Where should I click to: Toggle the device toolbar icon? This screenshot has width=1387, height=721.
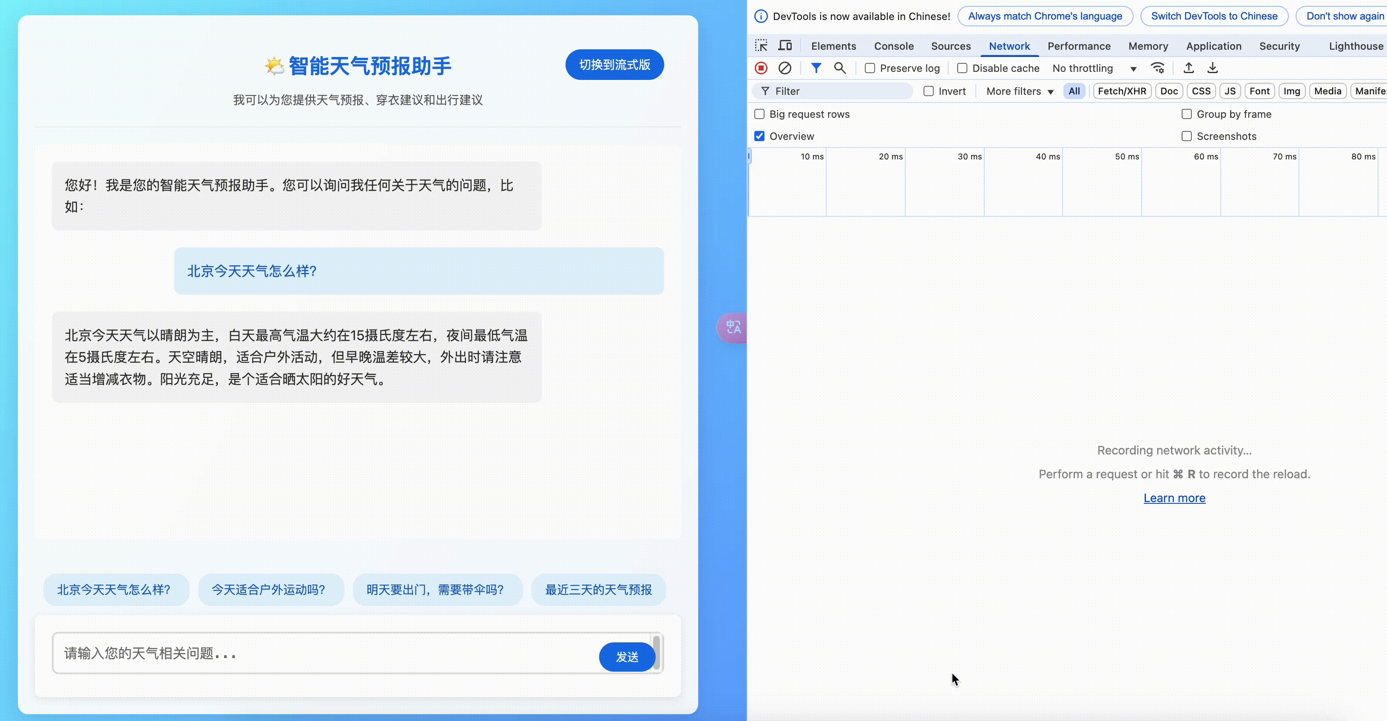[x=785, y=46]
